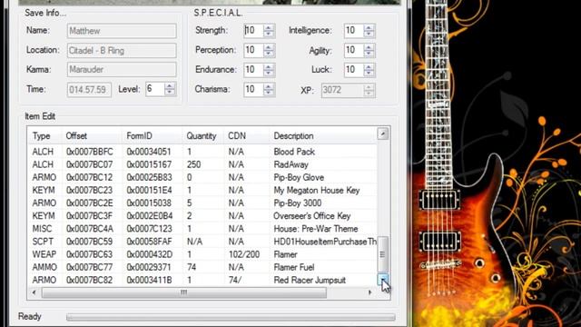Decrease the Intelligence value with down arrow
581x327 pixels.
pyautogui.click(x=369, y=34)
